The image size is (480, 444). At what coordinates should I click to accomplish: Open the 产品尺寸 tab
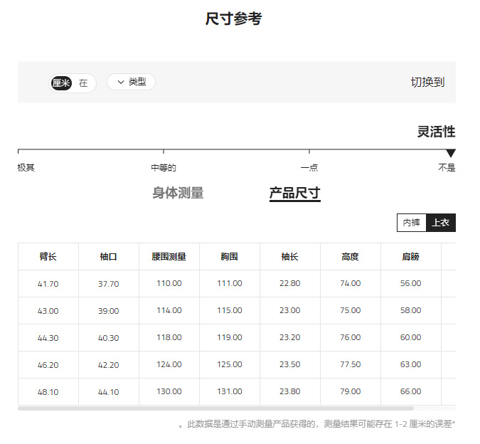click(295, 194)
